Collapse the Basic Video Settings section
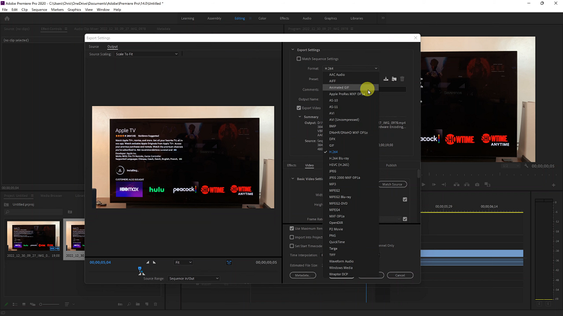The height and width of the screenshot is (316, 563). [x=293, y=178]
